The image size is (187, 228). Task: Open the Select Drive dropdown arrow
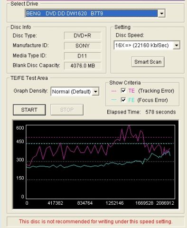point(161,13)
